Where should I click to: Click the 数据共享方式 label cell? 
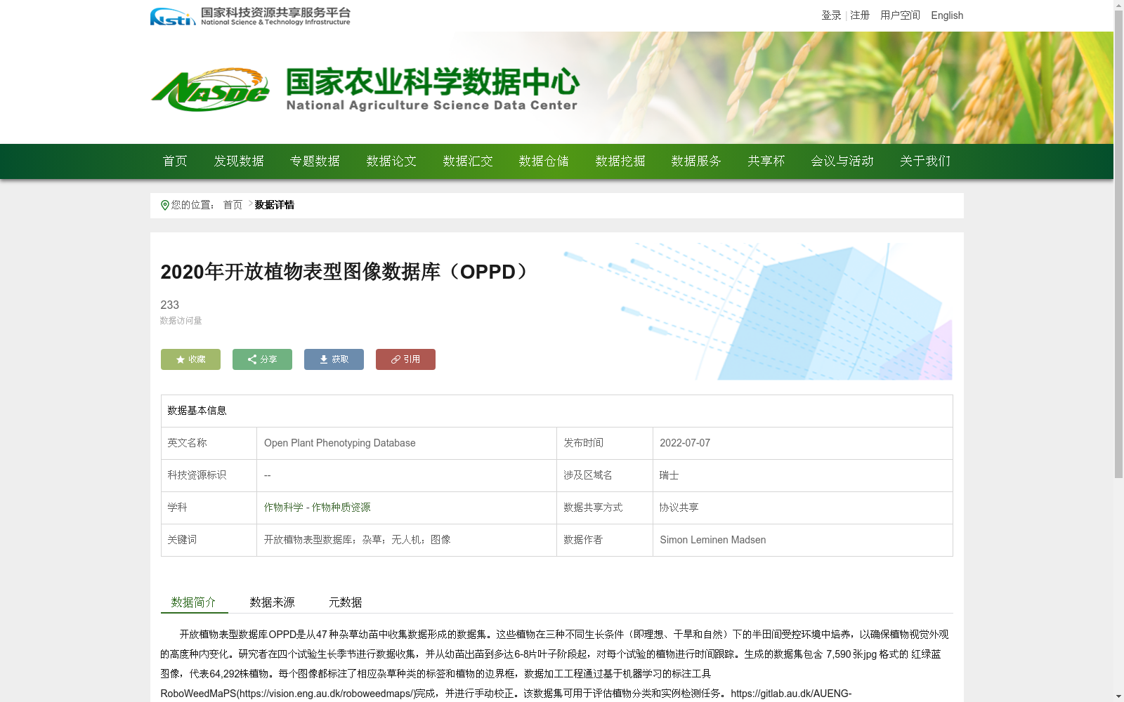click(605, 508)
